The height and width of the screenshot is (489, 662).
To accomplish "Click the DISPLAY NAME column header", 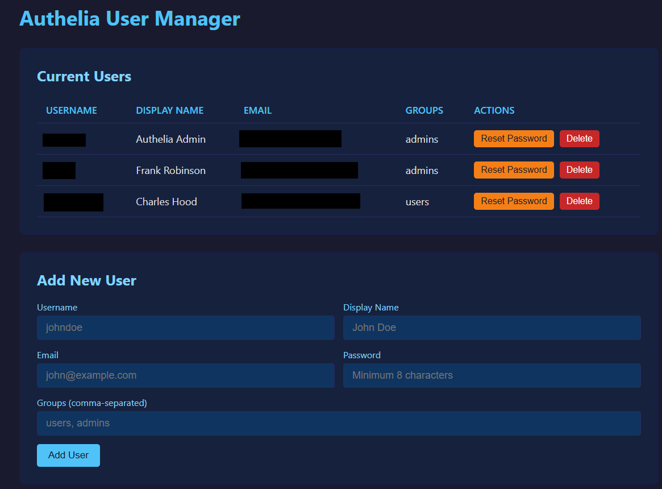I will click(x=169, y=110).
